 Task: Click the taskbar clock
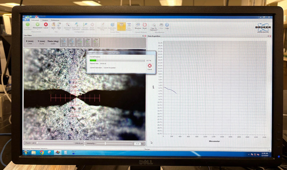point(265,155)
